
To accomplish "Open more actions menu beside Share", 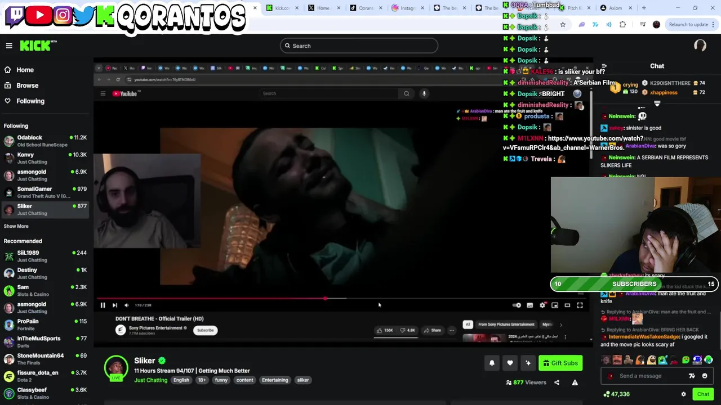I will [x=452, y=330].
